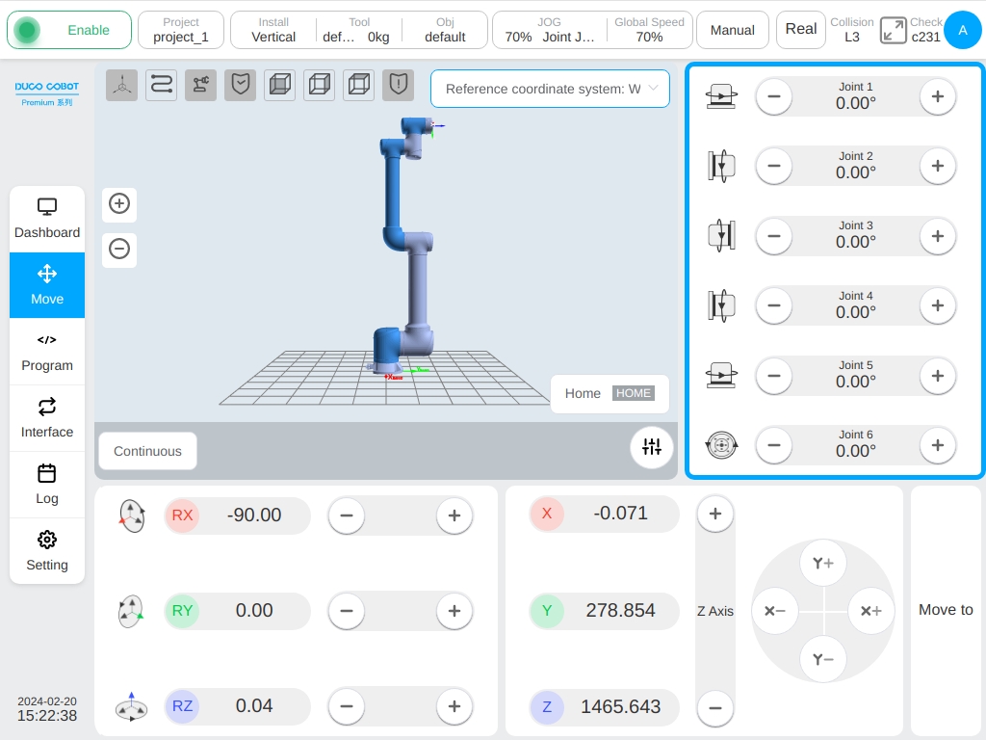This screenshot has width=986, height=740.
Task: Zoom out the 3D robot view
Action: tap(119, 250)
